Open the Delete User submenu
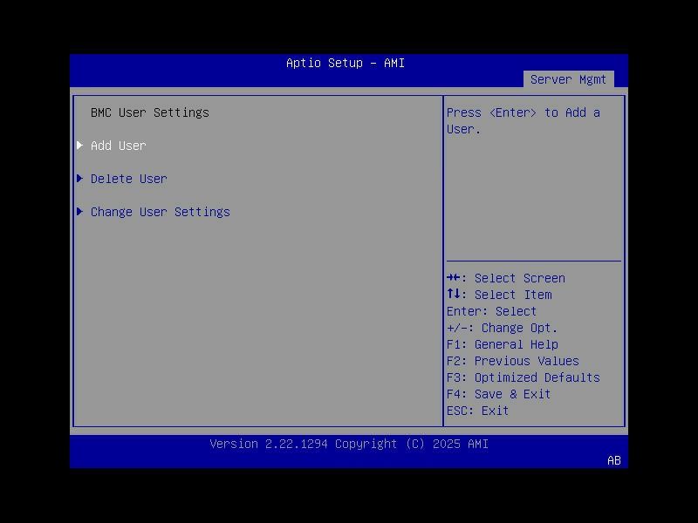 [128, 179]
